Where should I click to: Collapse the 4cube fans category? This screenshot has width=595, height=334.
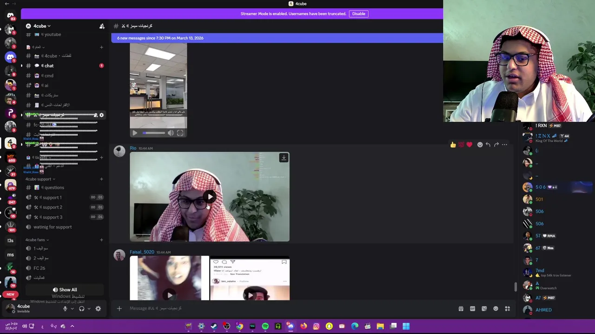click(37, 240)
